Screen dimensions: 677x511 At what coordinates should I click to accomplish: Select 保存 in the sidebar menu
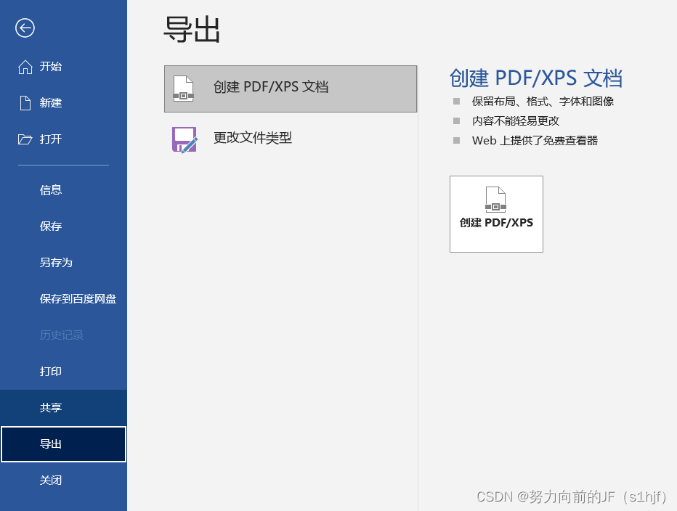[x=50, y=226]
